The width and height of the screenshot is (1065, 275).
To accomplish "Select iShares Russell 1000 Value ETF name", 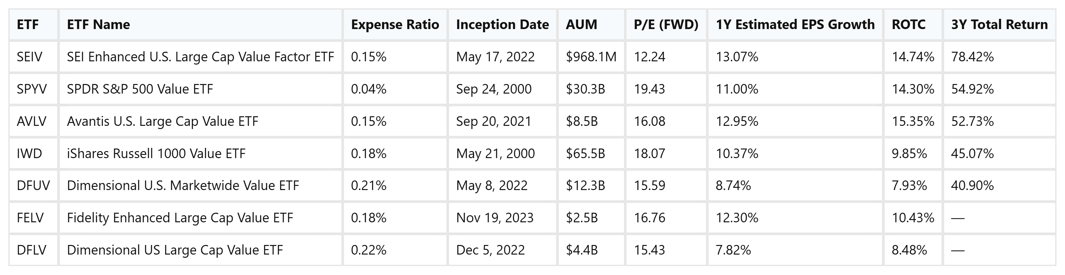I will tap(156, 154).
